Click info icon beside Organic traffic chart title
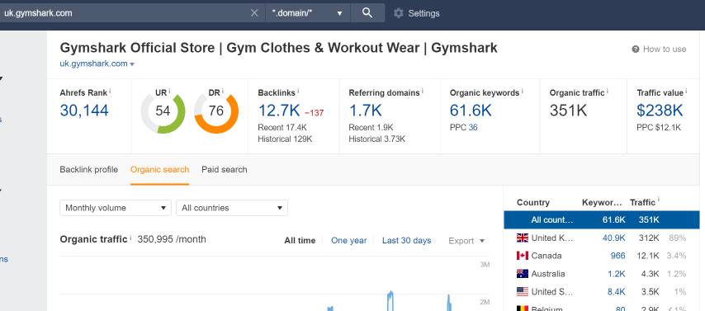 click(130, 238)
